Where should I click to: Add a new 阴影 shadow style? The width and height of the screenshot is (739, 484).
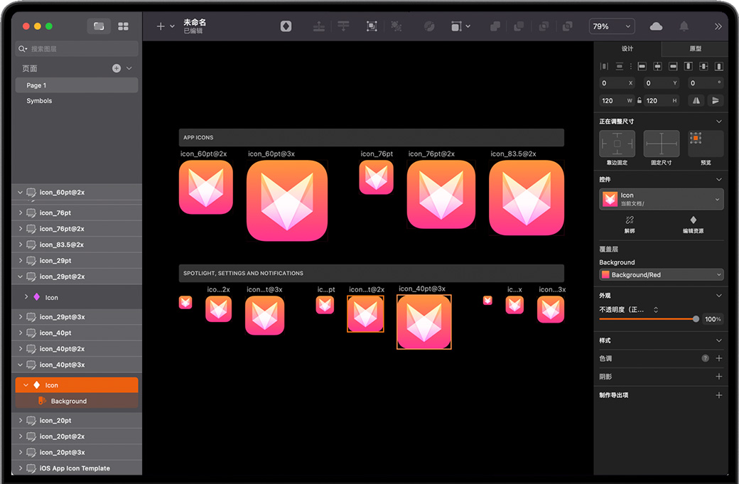[718, 377]
